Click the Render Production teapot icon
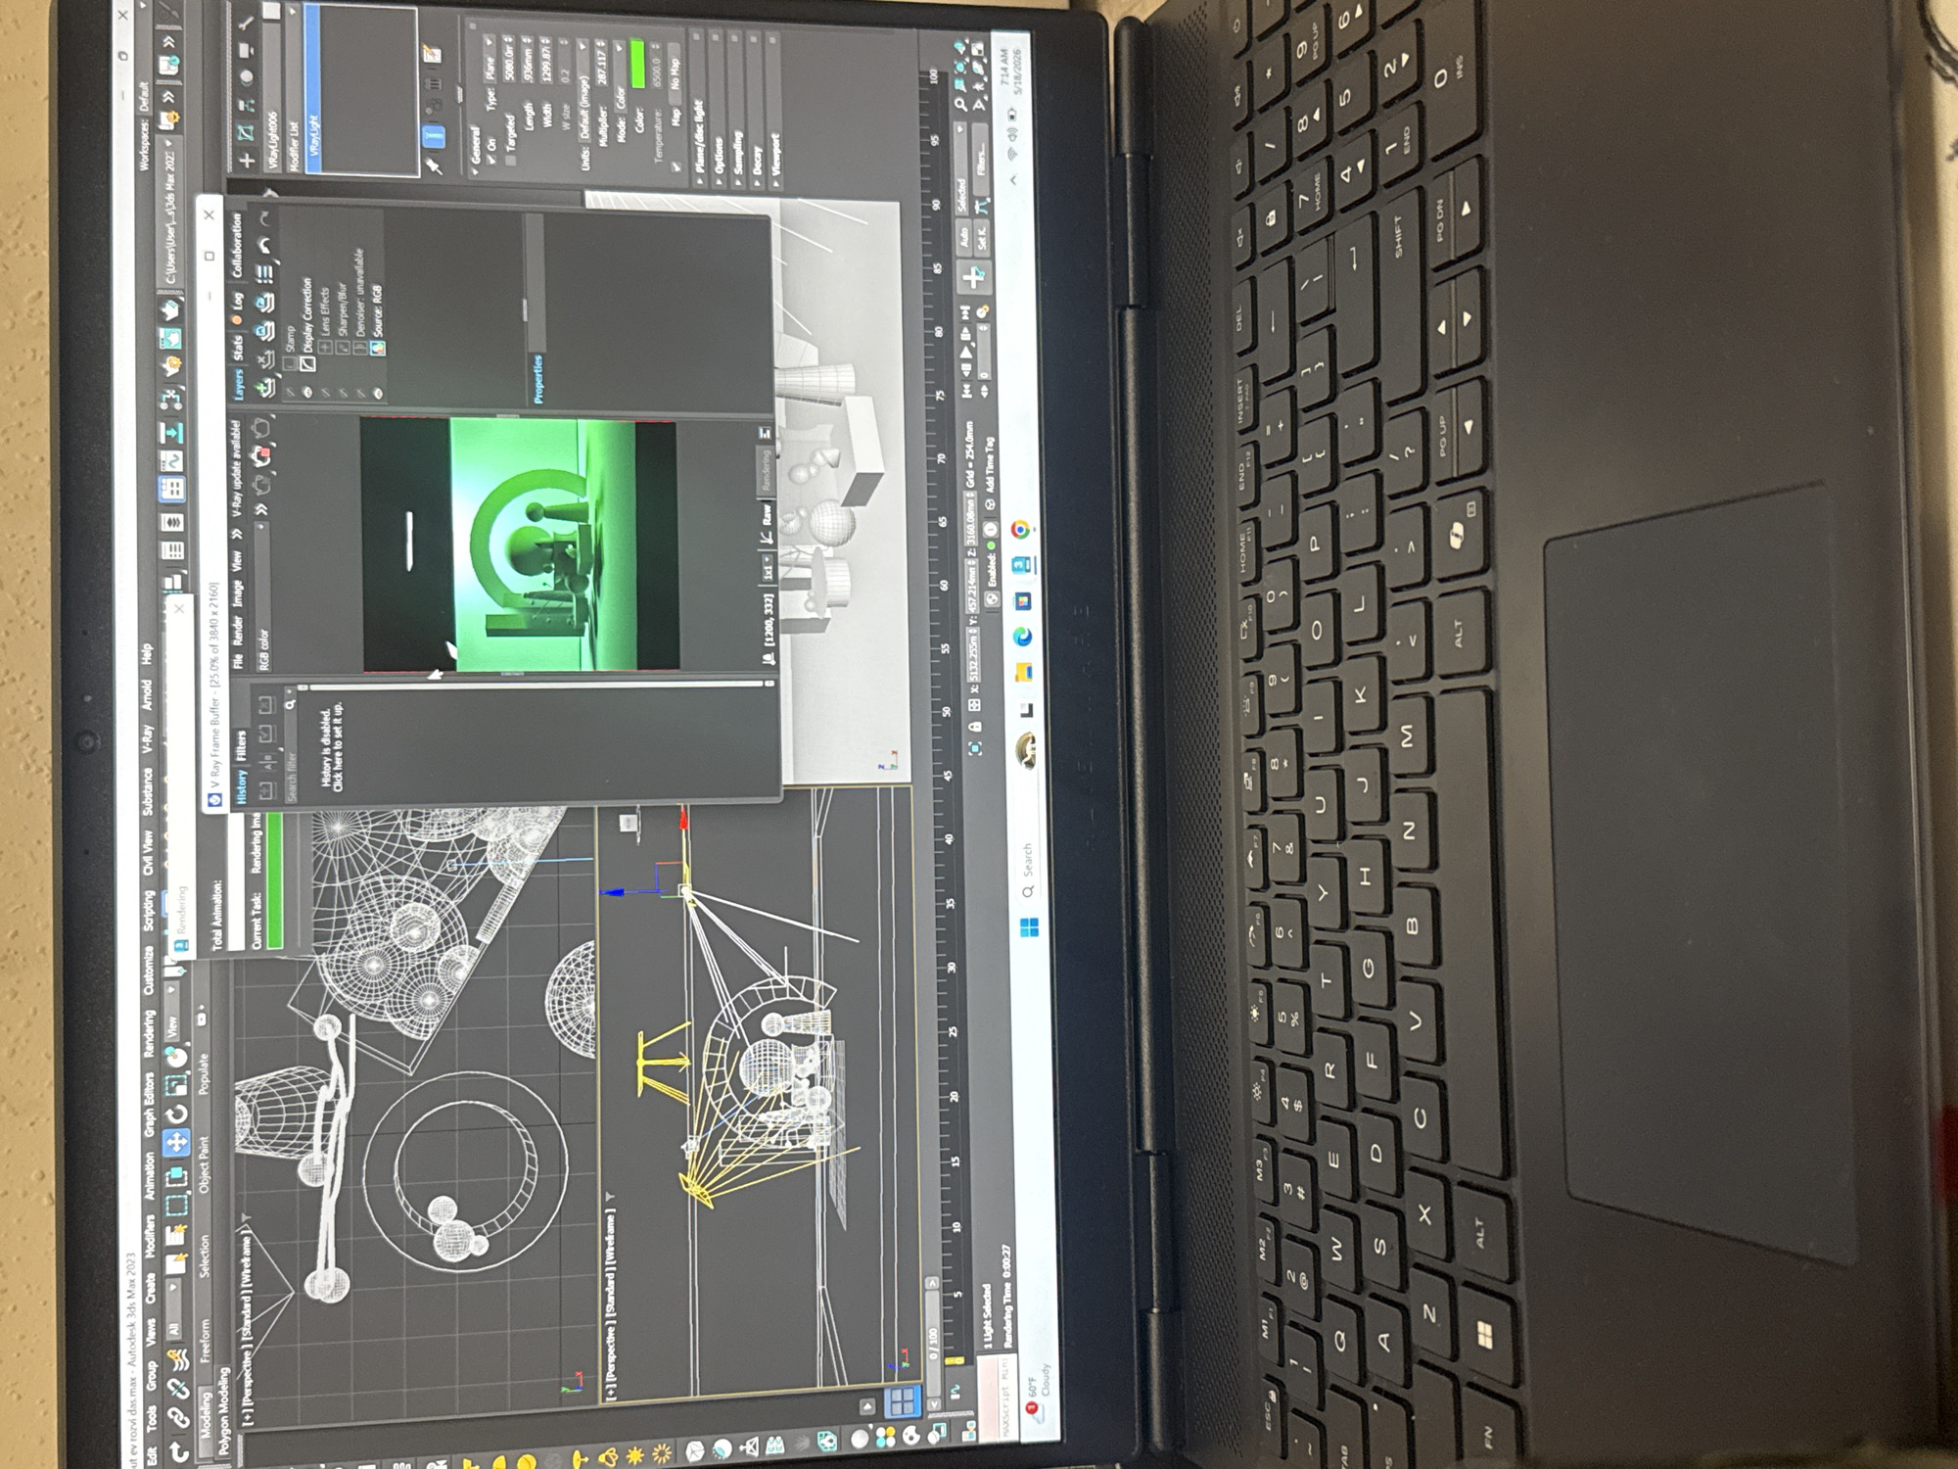 click(x=172, y=309)
